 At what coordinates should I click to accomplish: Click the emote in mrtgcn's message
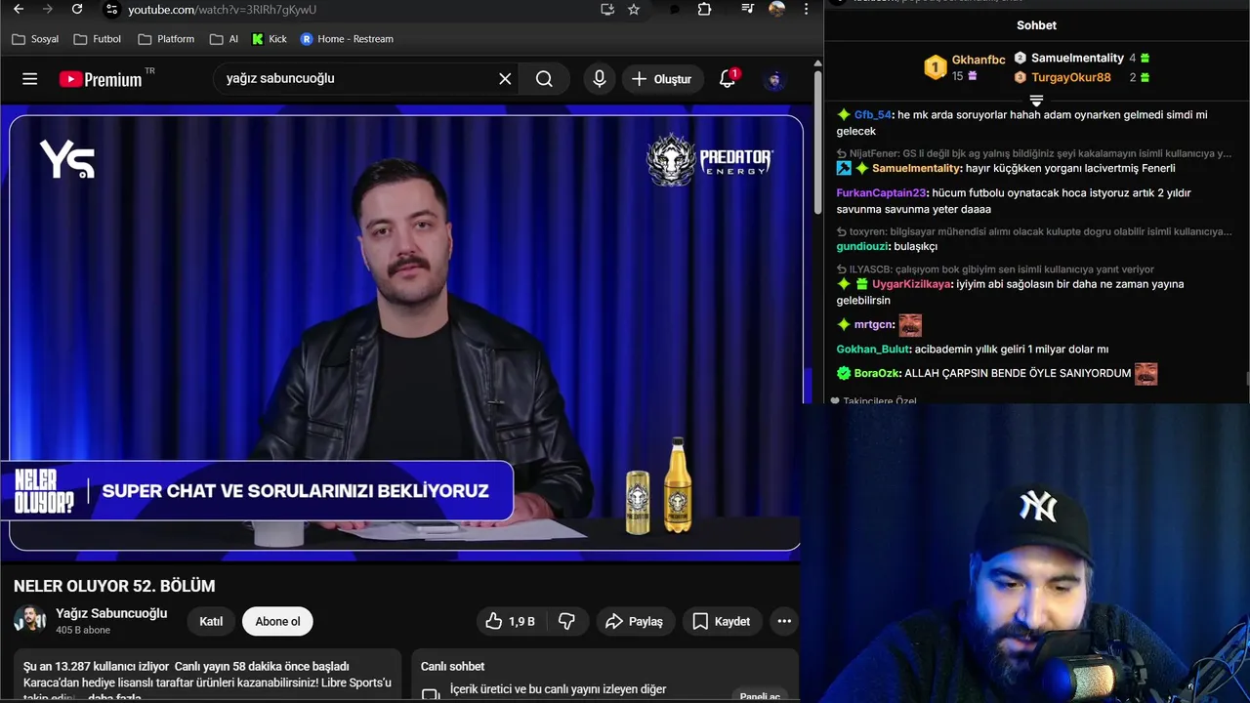pos(910,324)
